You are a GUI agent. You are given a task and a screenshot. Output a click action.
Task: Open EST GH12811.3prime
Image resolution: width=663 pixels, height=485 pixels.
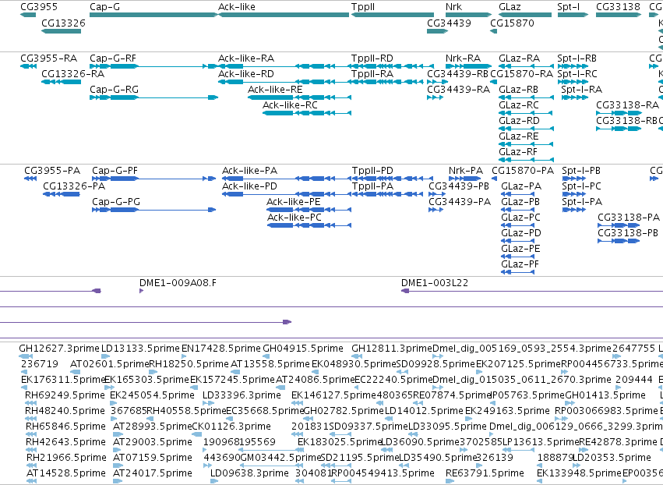point(392,349)
